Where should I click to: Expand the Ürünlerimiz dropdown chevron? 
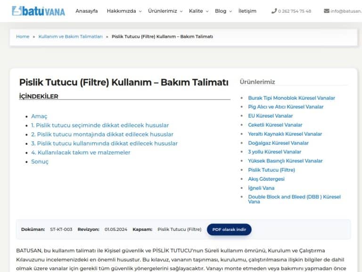coord(181,11)
